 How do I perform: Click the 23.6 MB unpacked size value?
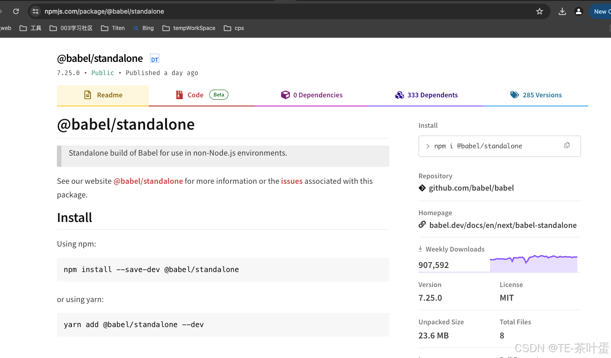[434, 335]
